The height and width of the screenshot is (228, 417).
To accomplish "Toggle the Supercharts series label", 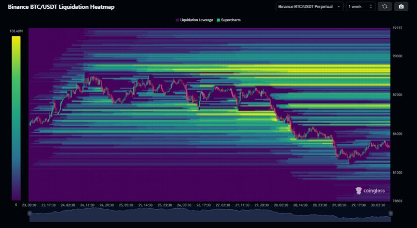I will [x=231, y=20].
